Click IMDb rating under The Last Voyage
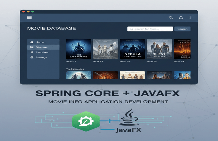This screenshot has width=218, height=141. [x=71, y=61]
